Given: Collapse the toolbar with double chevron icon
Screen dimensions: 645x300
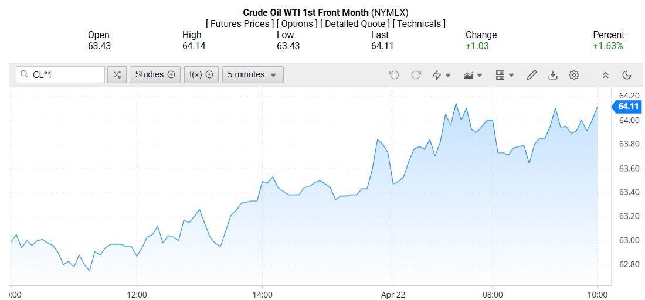Looking at the screenshot, I should click(606, 75).
